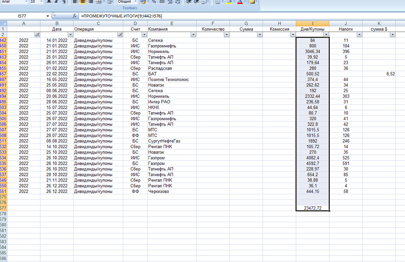Select row 577 by its header

coord(3,208)
